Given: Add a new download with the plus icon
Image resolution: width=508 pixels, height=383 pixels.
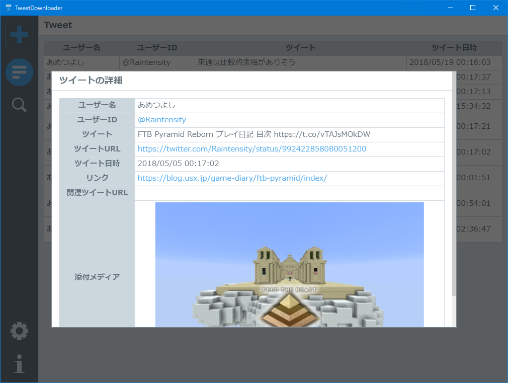Looking at the screenshot, I should [x=19, y=34].
